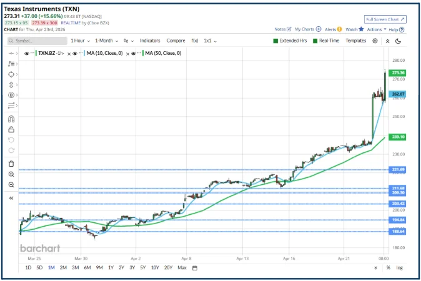Click Watch star link
421x281 pixels.
[x=354, y=29]
